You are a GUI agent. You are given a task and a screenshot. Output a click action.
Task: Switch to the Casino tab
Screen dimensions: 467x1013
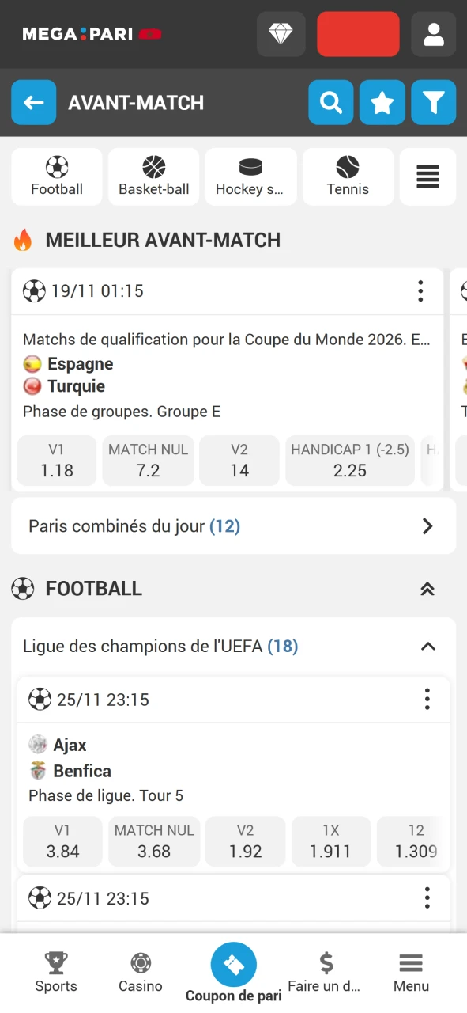[x=140, y=972]
